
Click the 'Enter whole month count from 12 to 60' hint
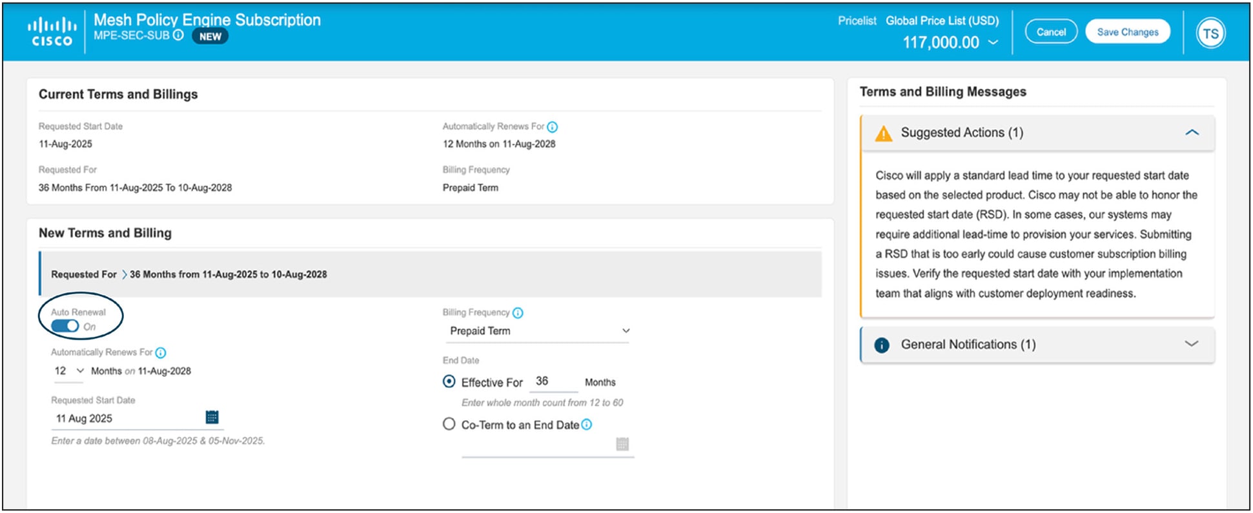(x=542, y=403)
